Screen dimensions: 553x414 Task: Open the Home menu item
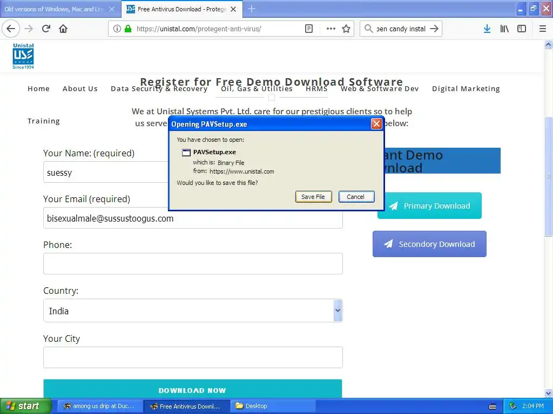38,89
